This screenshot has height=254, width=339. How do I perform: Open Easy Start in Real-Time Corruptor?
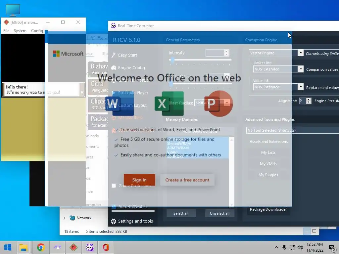[124, 55]
